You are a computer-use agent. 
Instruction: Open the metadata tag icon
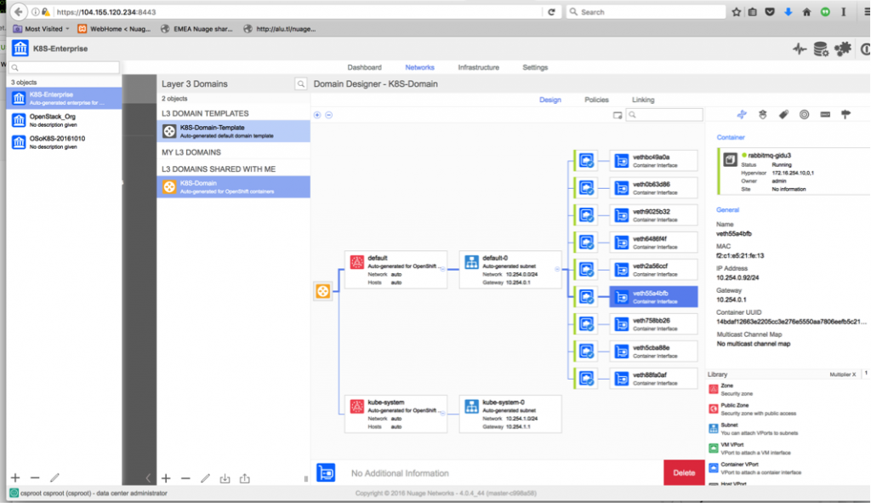783,115
